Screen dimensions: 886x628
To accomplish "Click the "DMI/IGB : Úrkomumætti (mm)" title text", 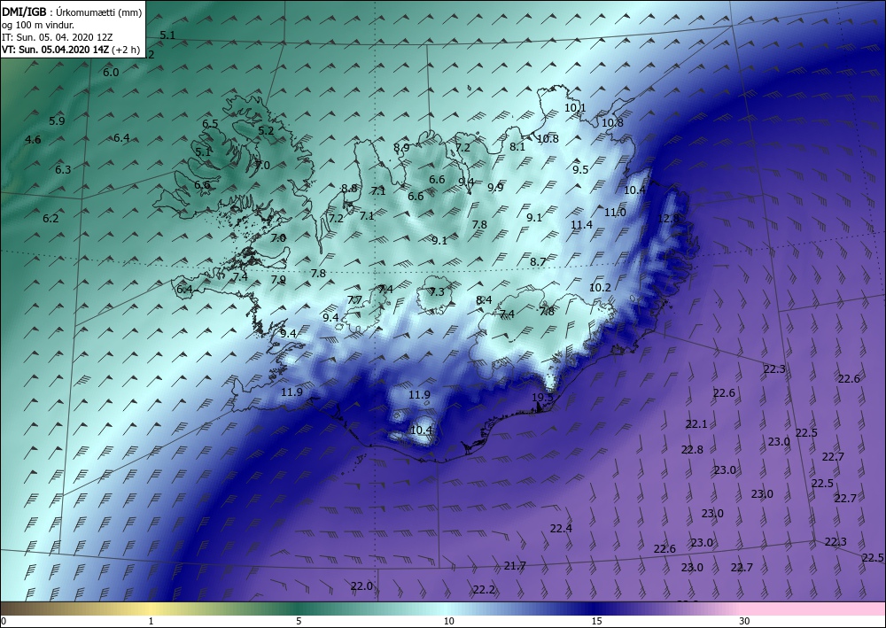I will pos(72,12).
